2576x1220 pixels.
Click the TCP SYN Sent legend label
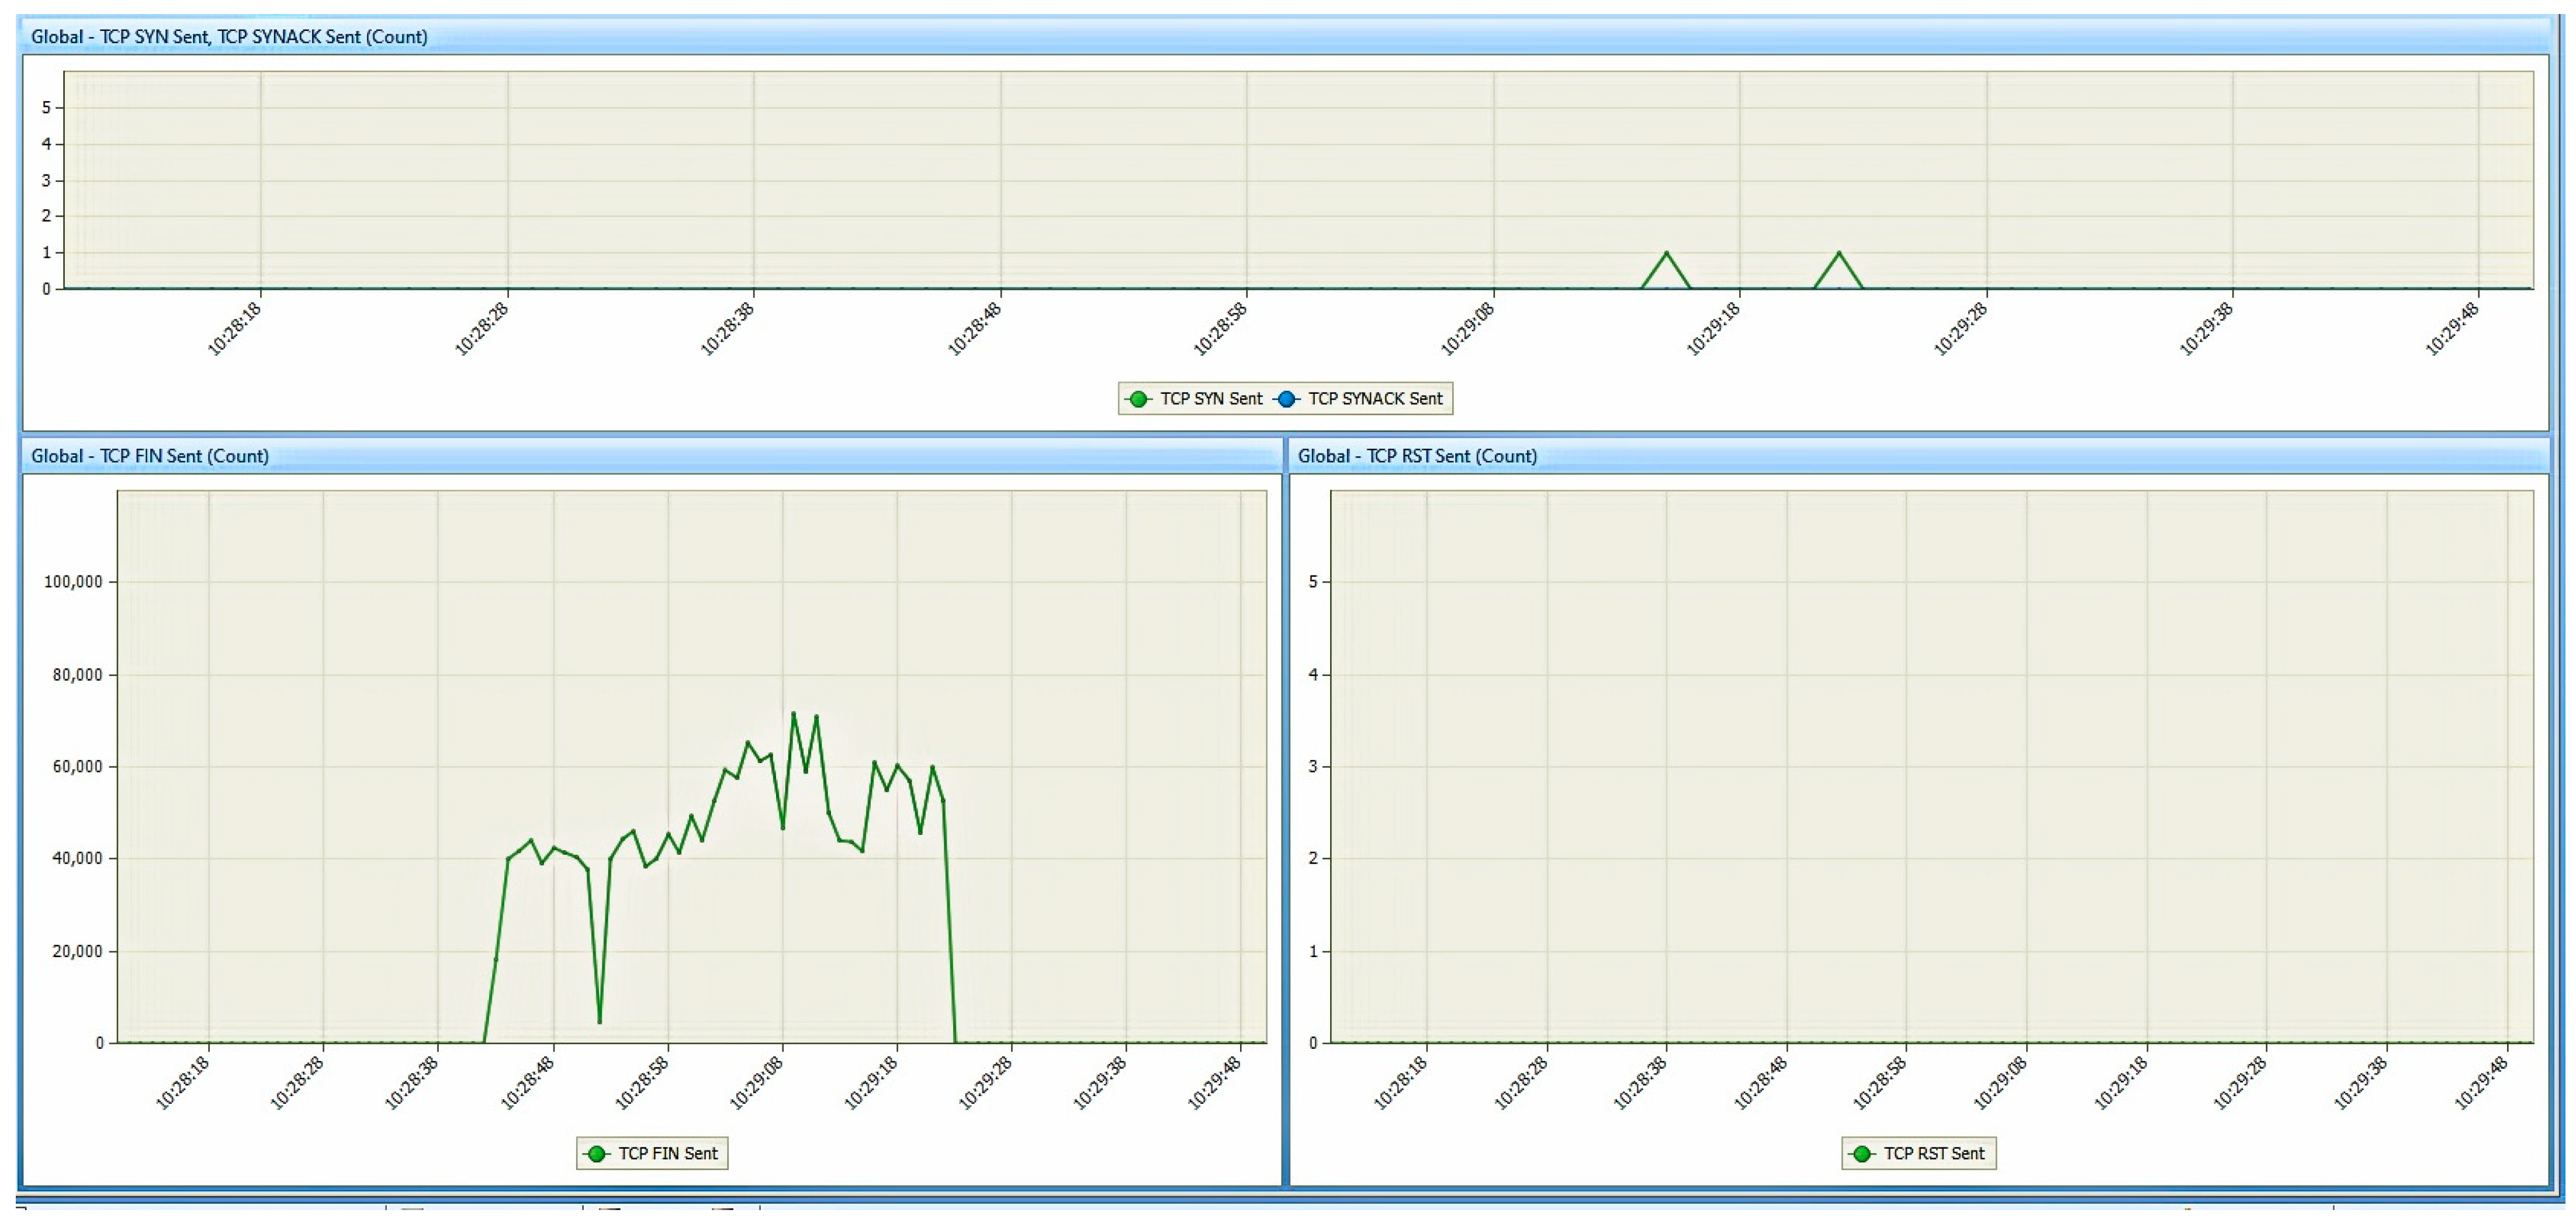1211,399
